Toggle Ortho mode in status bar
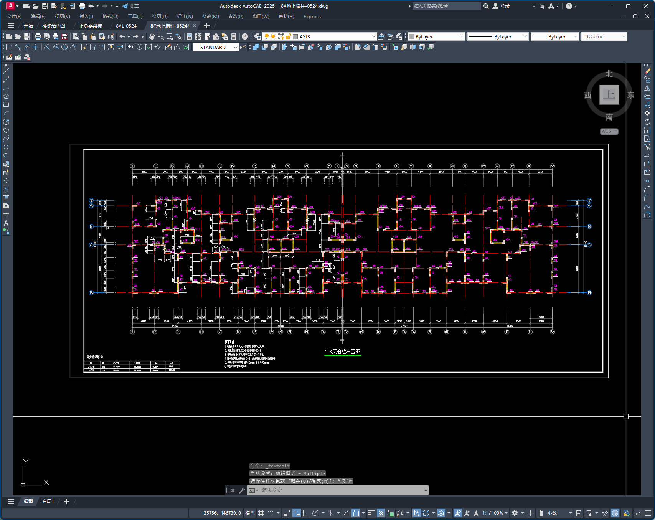This screenshot has height=520, width=655. pos(306,513)
